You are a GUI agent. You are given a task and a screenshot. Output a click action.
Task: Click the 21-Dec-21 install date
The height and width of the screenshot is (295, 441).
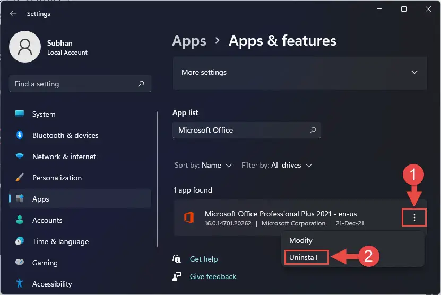[350, 223]
